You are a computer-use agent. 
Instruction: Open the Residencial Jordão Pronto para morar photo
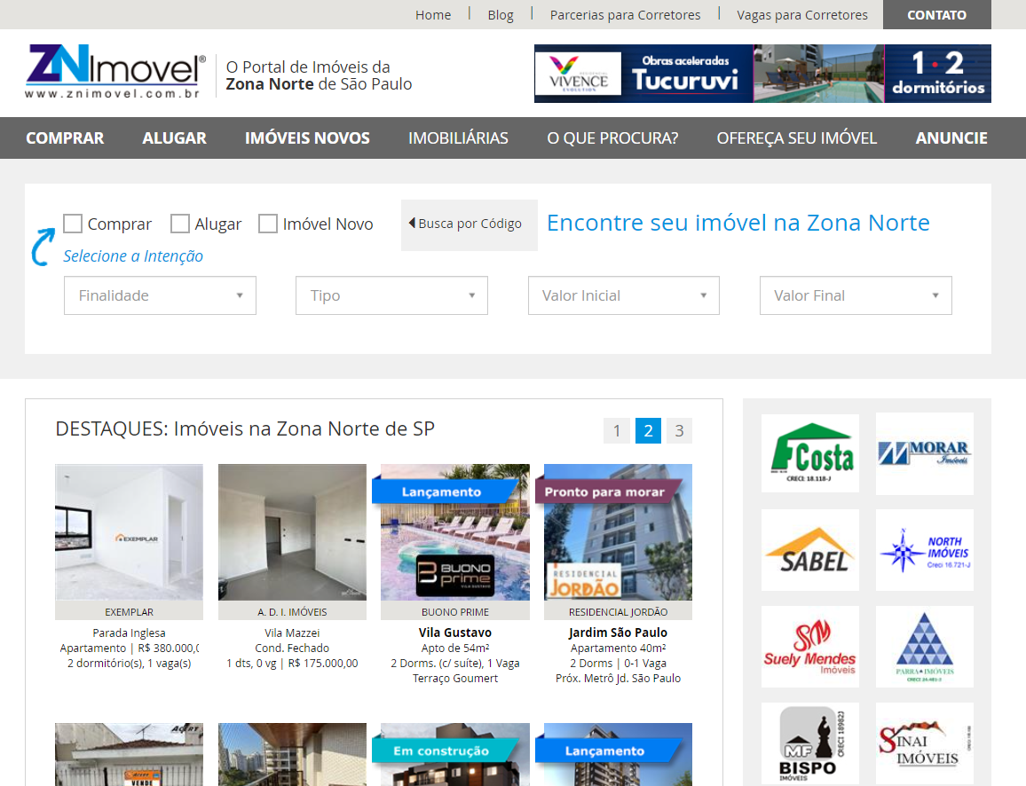tap(619, 532)
